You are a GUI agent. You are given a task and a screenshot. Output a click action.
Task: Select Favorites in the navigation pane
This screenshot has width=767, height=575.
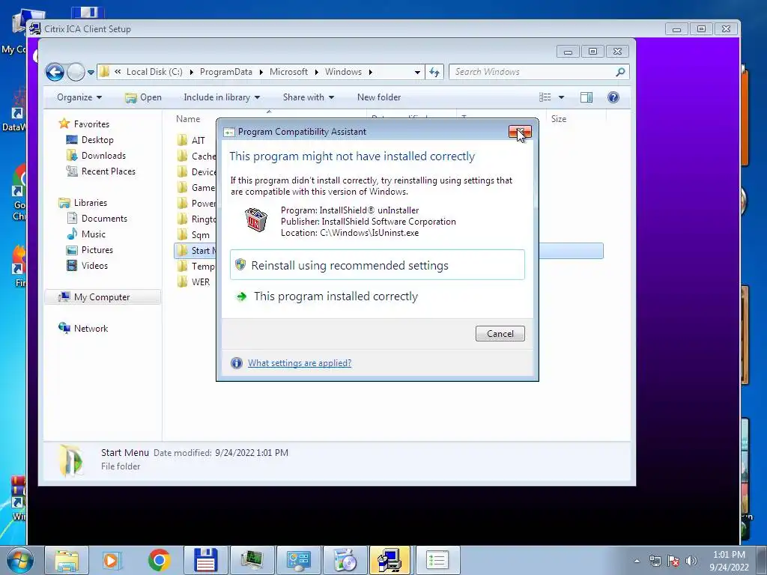coord(91,124)
